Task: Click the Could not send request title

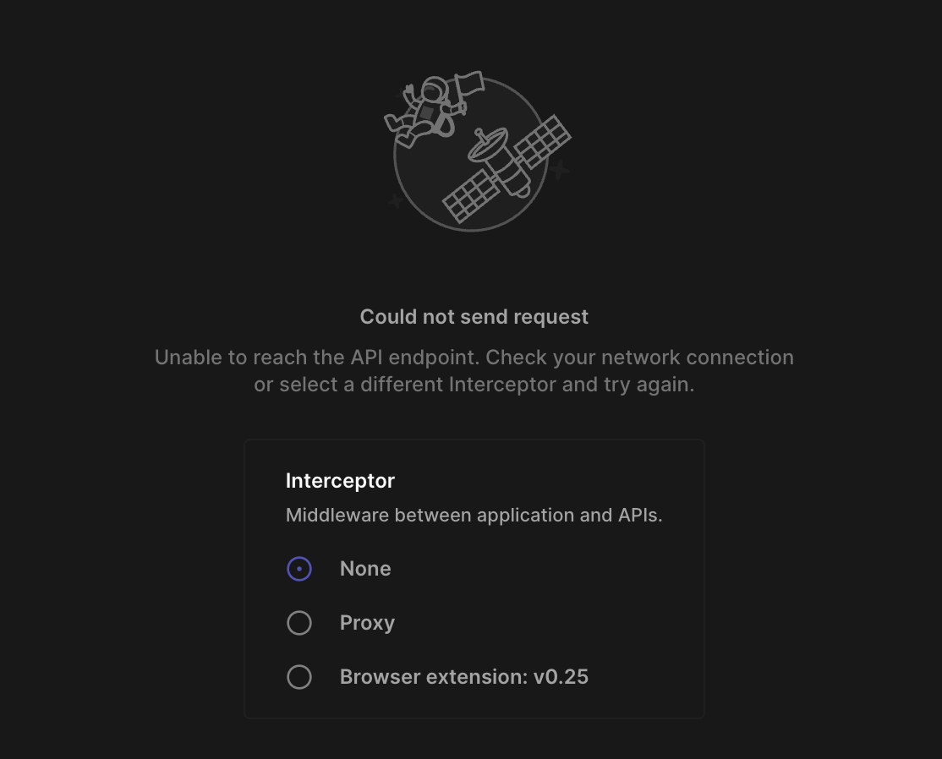Action: [474, 317]
